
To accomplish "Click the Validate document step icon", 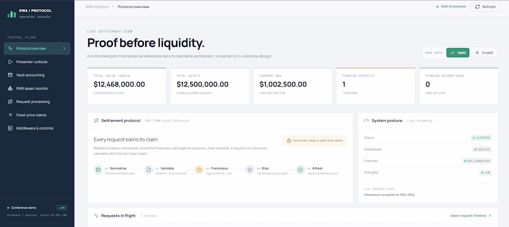I will (x=149, y=170).
